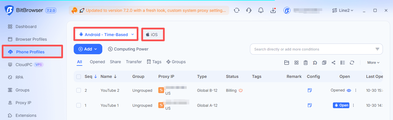Open Extensions in sidebar

pyautogui.click(x=26, y=115)
